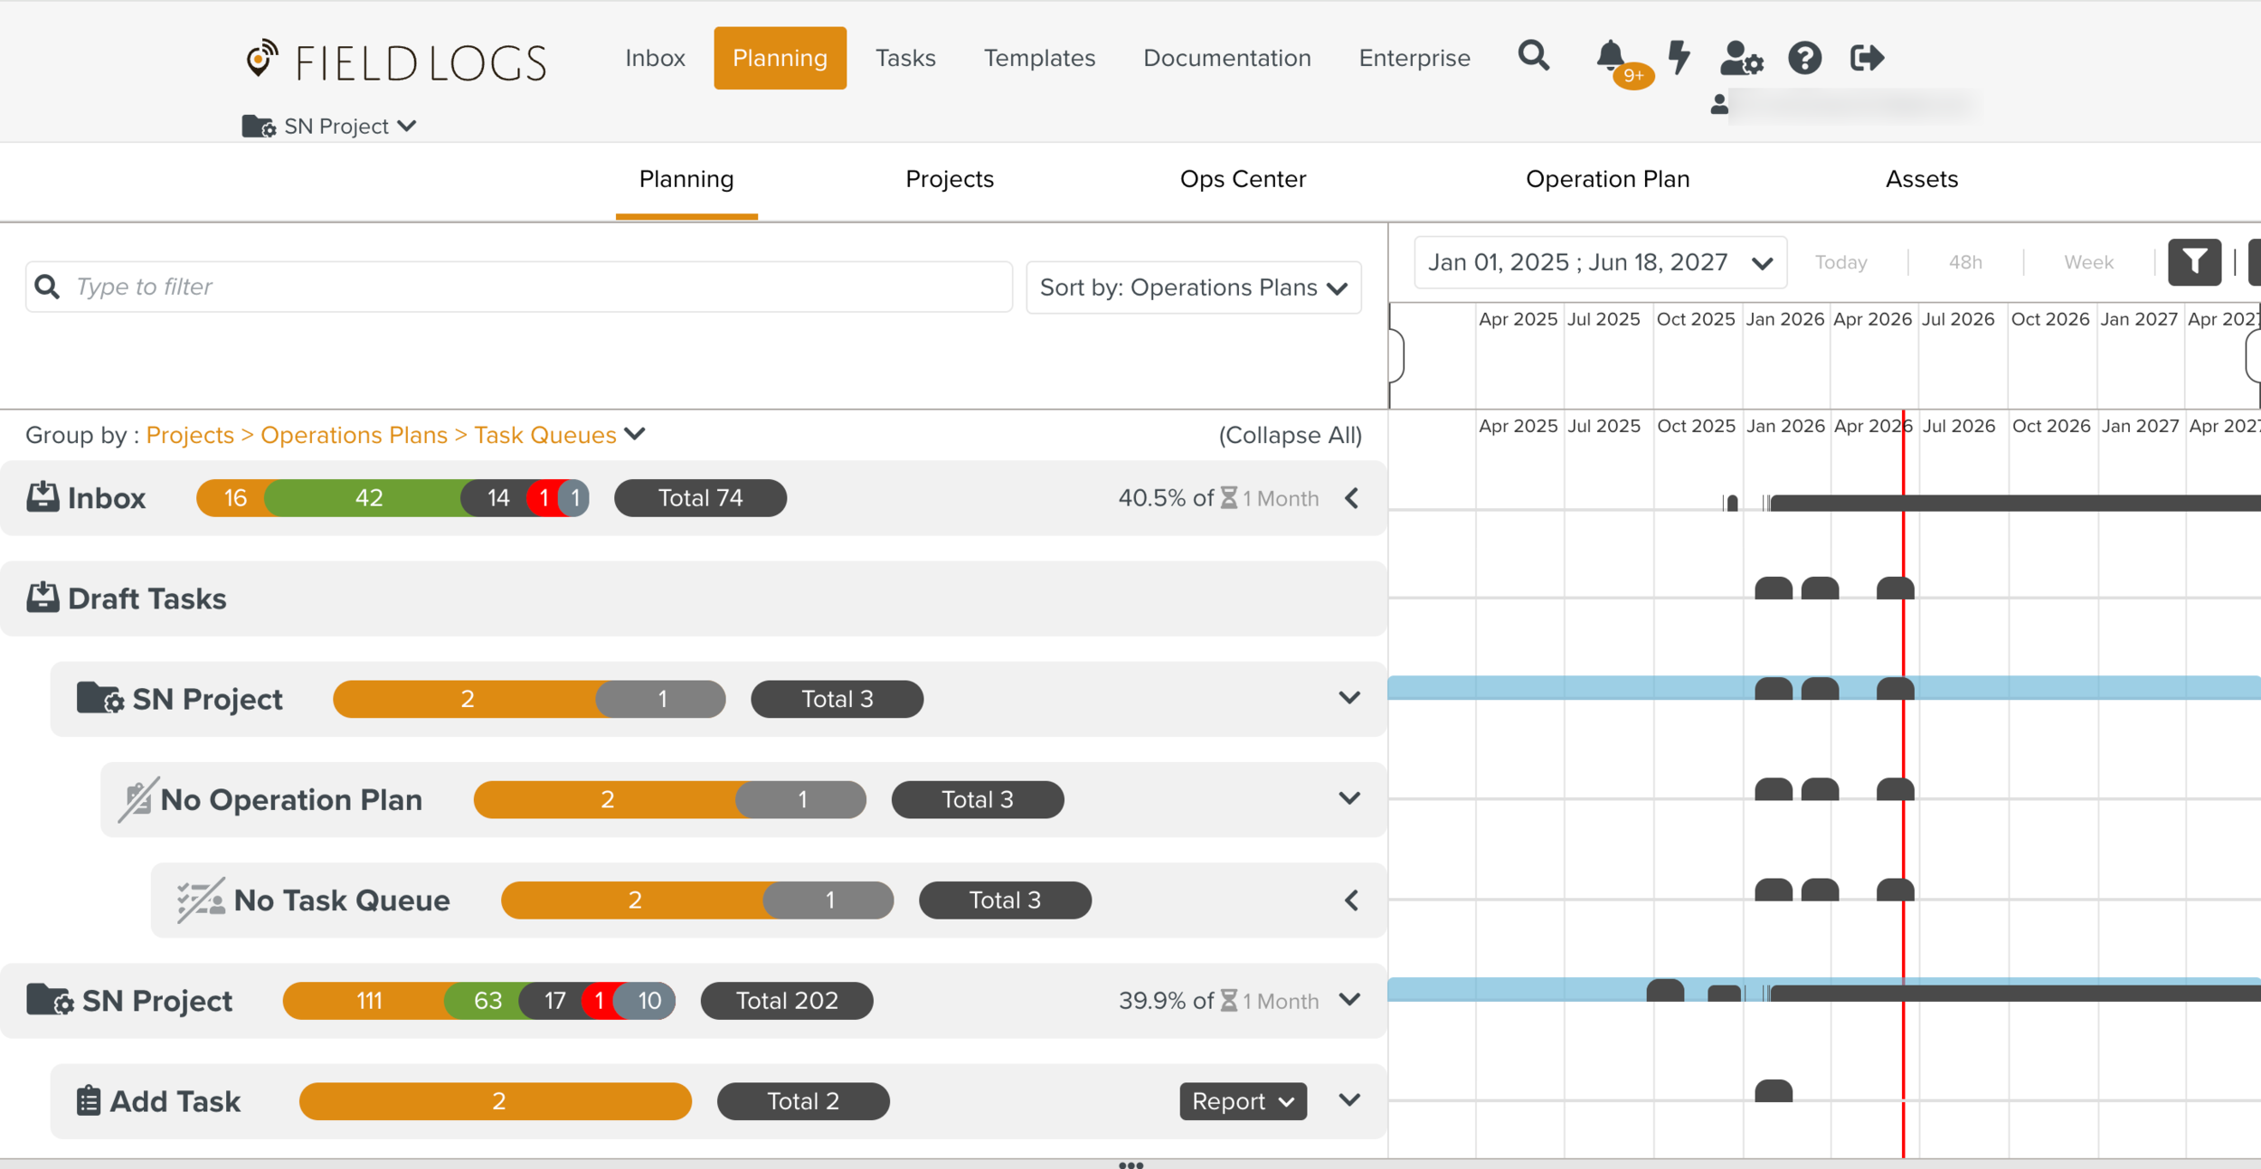2261x1169 pixels.
Task: Click the 40.5% of 1 Month text
Action: coord(1218,498)
